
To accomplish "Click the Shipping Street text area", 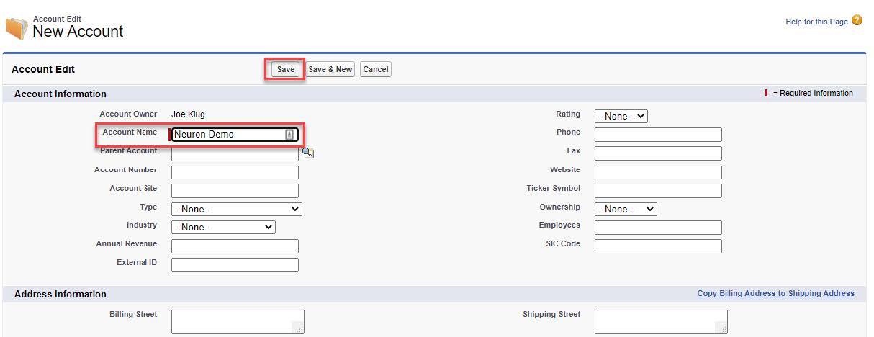I will 661,322.
